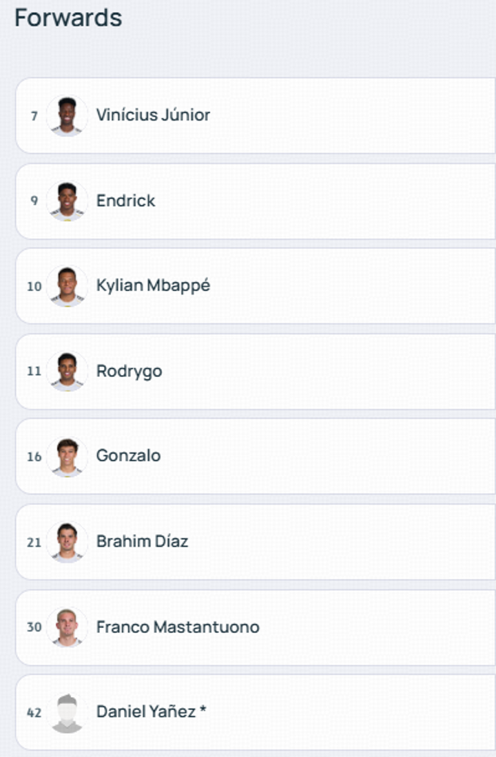Viewport: 496px width, 757px height.
Task: Click Kylian Mbappé's headshot
Action: coord(67,286)
